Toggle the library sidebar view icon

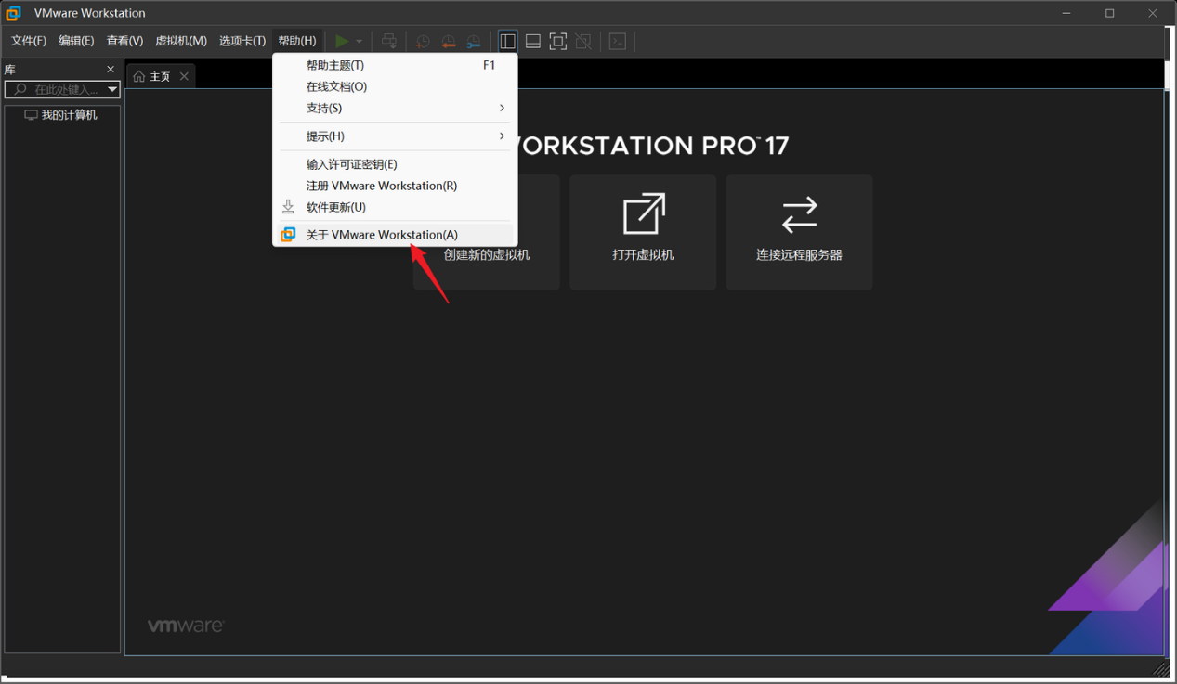pyautogui.click(x=507, y=41)
